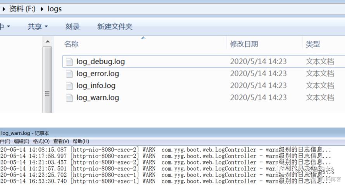Viewport: 345px width, 185px height.
Task: Click the modified date of log_error.log
Action: [x=258, y=74]
